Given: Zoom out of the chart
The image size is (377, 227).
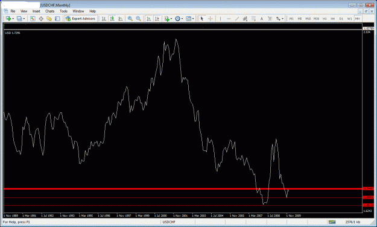Looking at the screenshot, I should coord(139,19).
